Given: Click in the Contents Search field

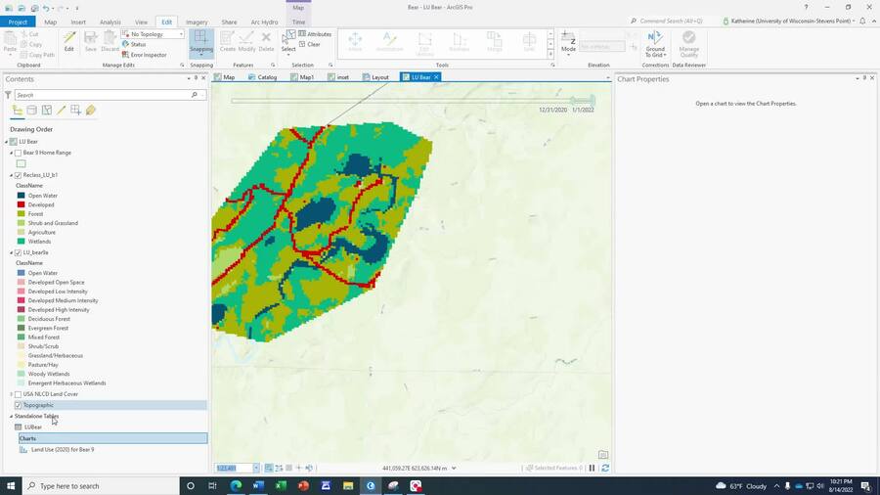Looking at the screenshot, I should [104, 95].
